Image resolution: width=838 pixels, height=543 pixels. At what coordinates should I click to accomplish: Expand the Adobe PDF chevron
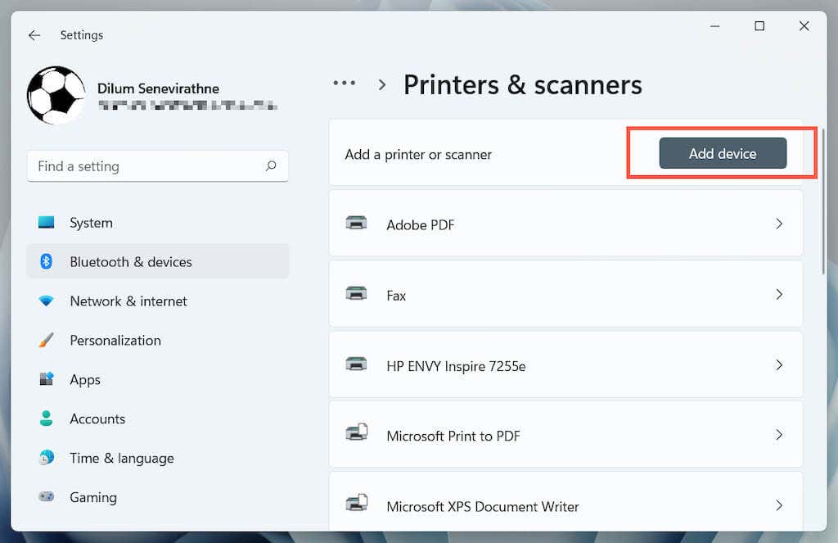779,224
